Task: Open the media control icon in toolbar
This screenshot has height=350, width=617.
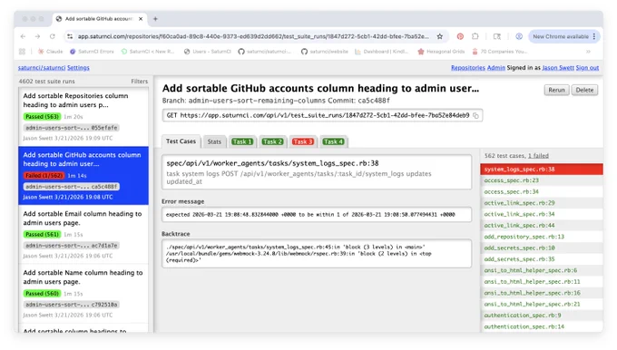Action: [x=497, y=36]
